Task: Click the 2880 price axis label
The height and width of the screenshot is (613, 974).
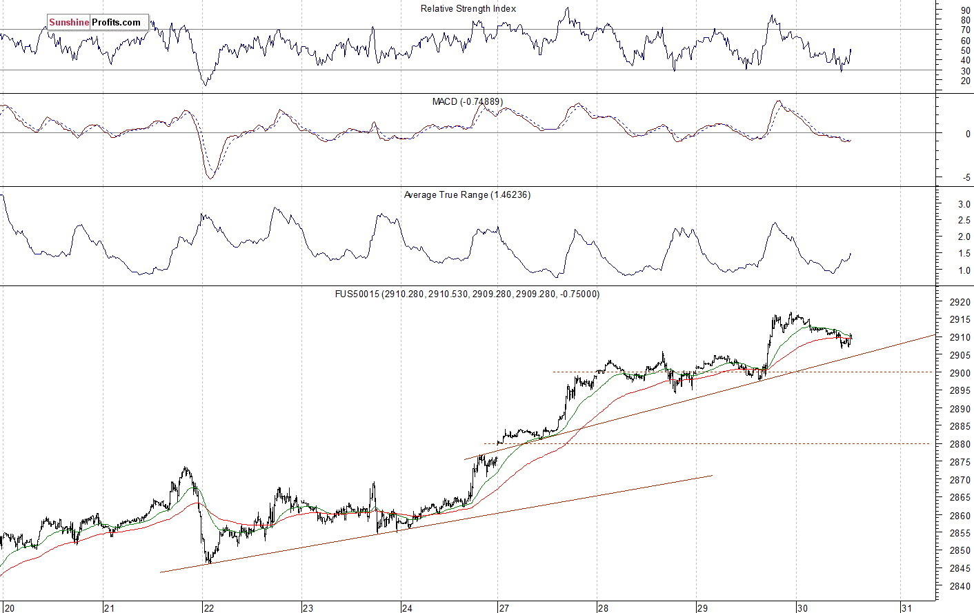Action: tap(960, 445)
